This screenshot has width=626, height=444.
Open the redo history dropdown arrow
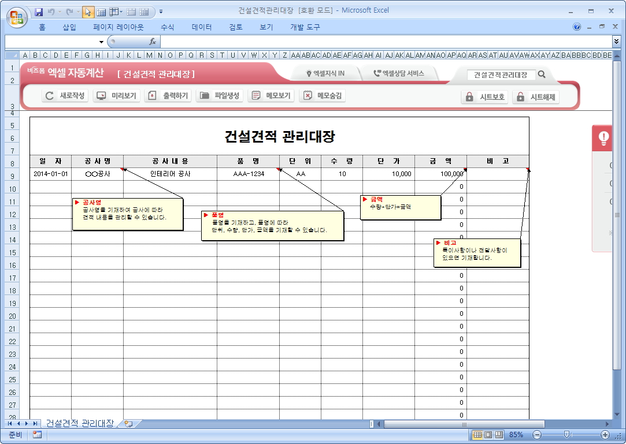(x=78, y=12)
